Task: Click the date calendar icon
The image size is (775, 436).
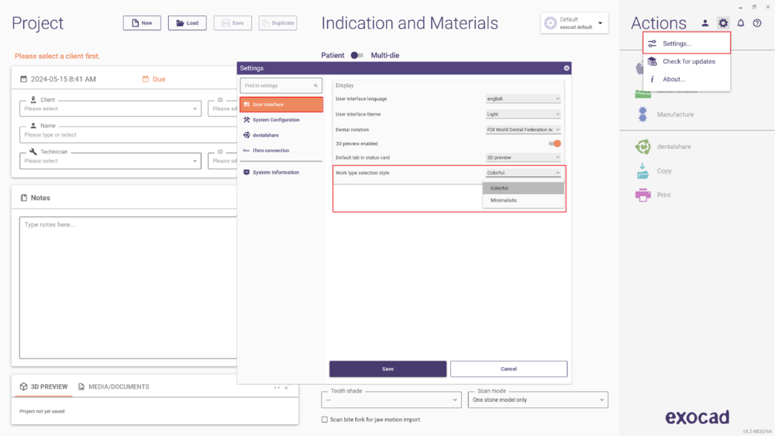Action: [23, 79]
